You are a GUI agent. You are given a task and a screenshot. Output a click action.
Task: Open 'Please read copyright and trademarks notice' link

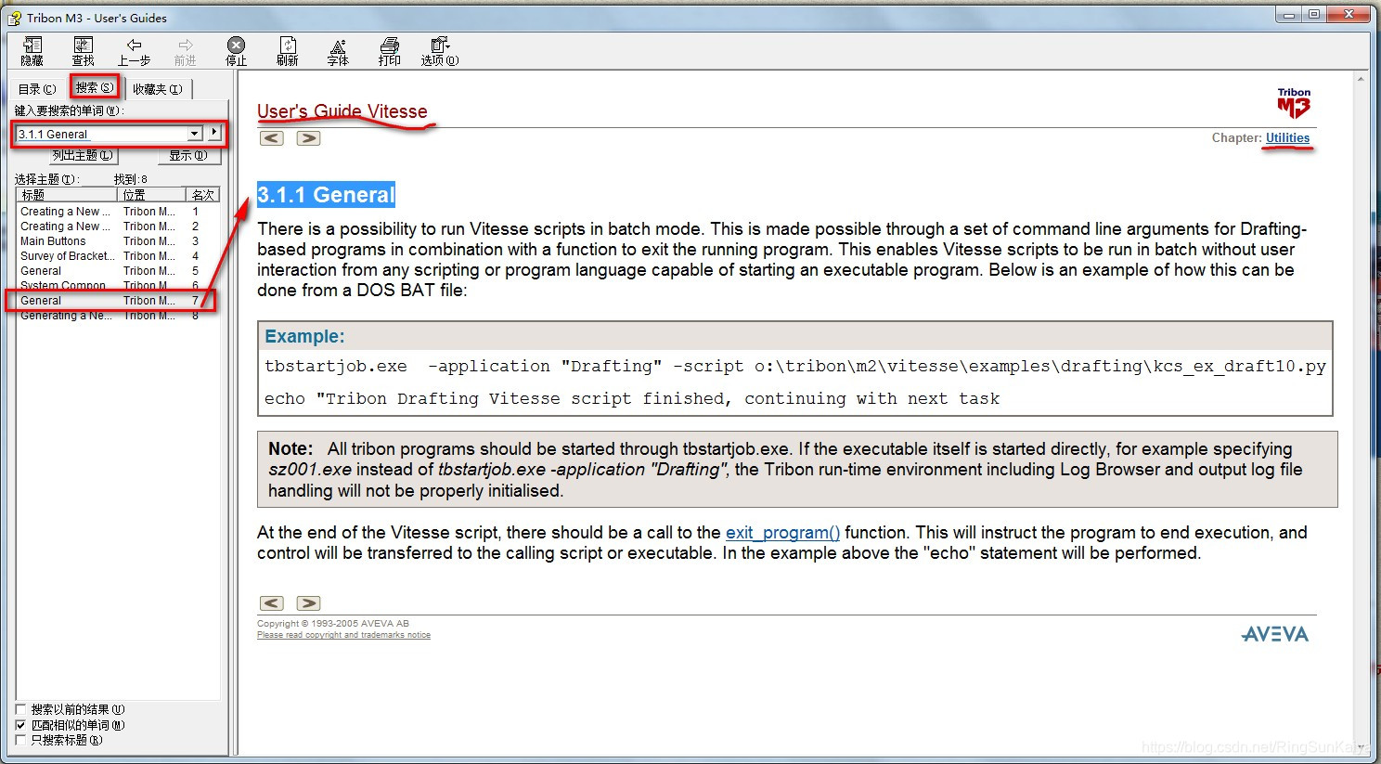[x=343, y=635]
